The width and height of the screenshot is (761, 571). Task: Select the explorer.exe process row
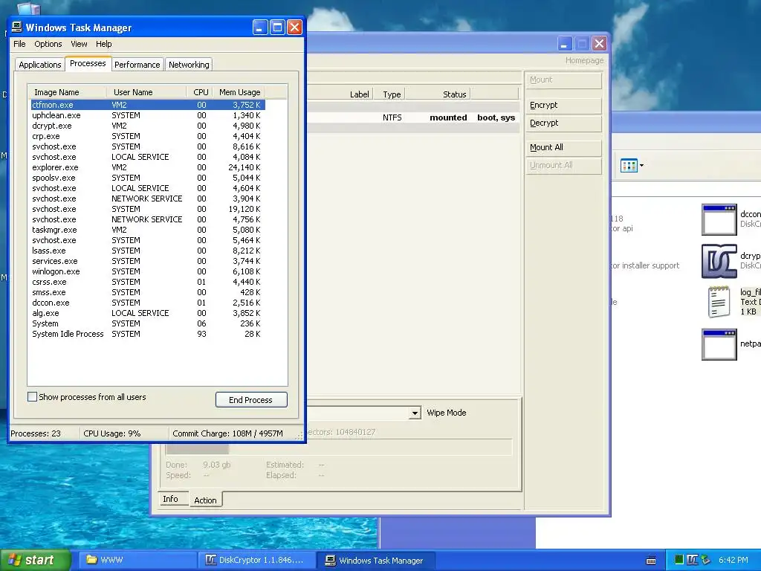148,167
